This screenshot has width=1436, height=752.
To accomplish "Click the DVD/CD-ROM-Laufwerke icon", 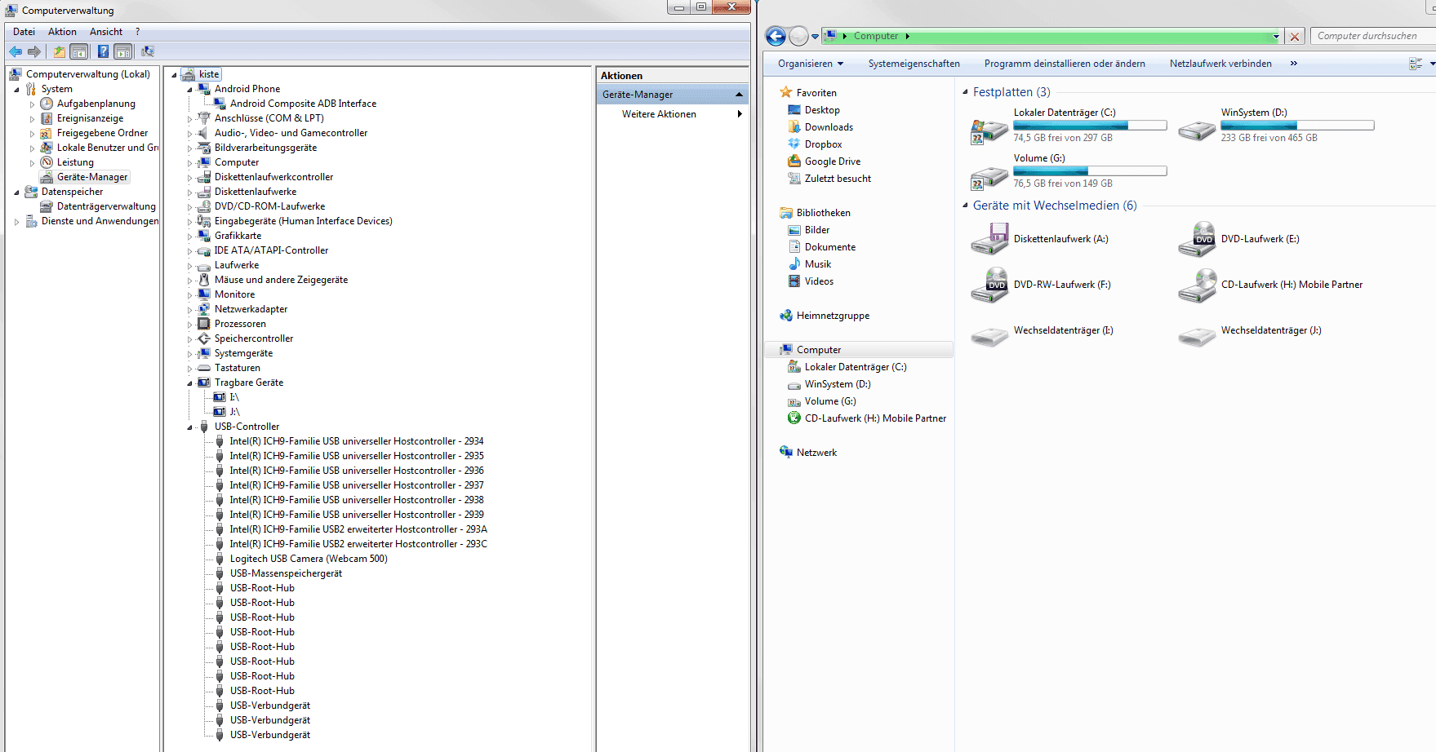I will click(x=204, y=206).
